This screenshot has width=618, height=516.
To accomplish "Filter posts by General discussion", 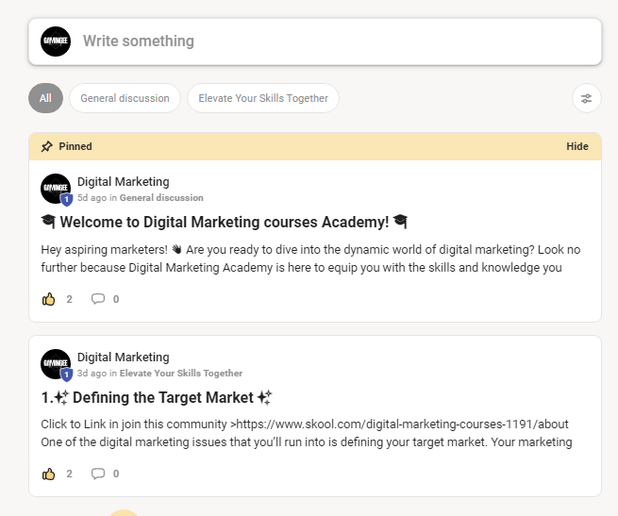I will coord(125,98).
